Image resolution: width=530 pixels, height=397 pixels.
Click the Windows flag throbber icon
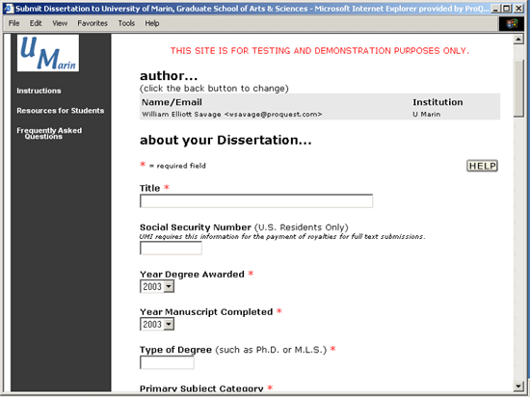click(x=511, y=23)
